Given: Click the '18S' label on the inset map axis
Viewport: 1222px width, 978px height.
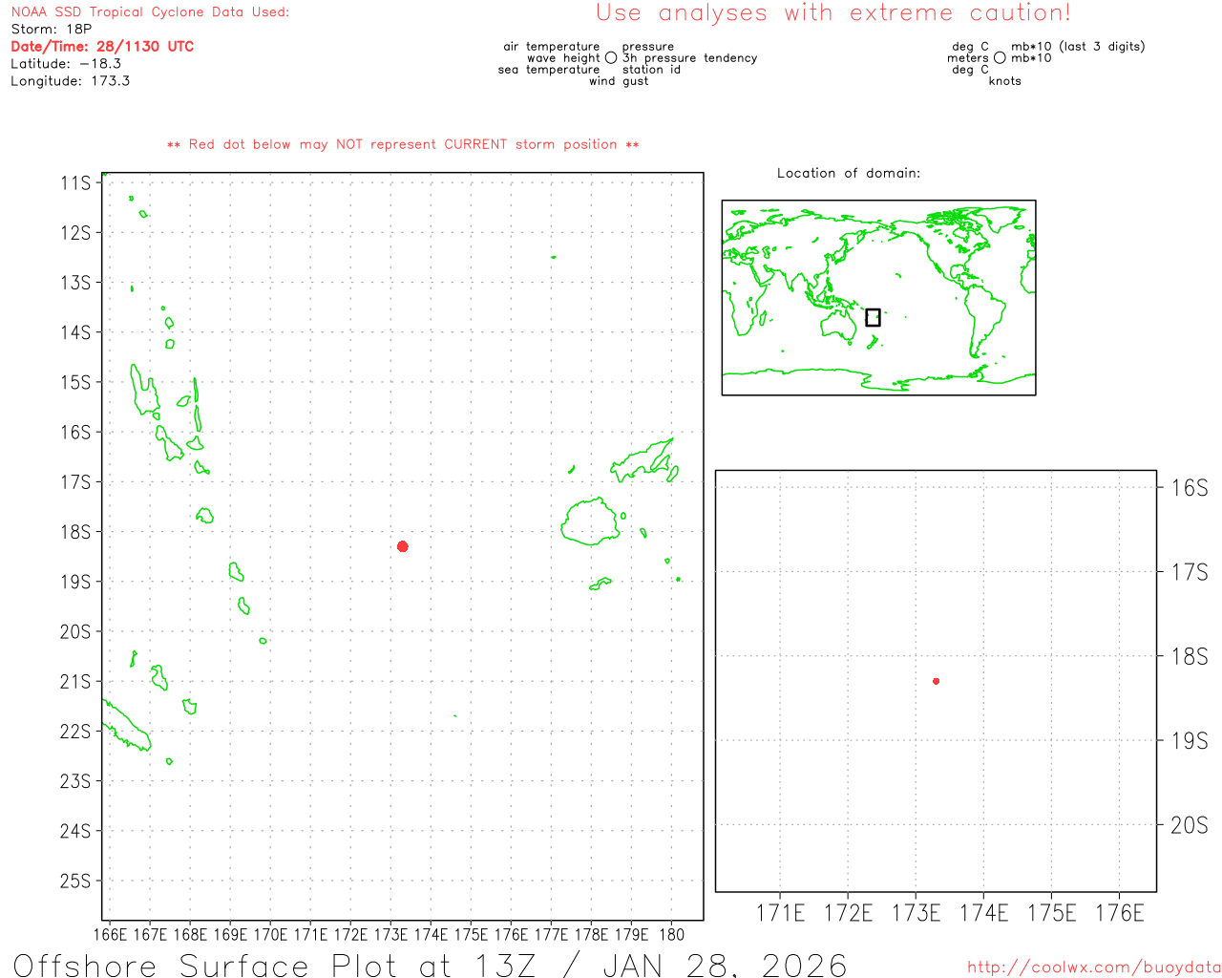Looking at the screenshot, I should coord(1189,657).
